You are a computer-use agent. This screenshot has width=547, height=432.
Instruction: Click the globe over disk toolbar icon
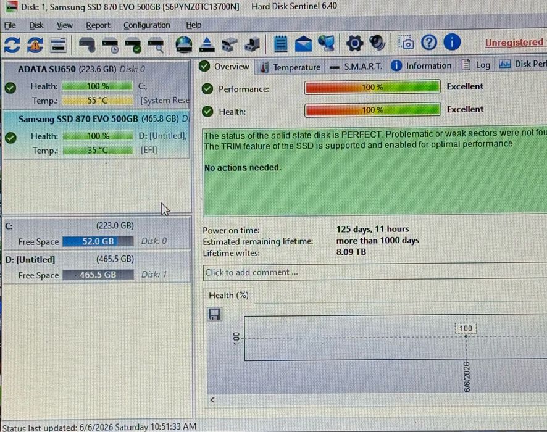[x=184, y=44]
